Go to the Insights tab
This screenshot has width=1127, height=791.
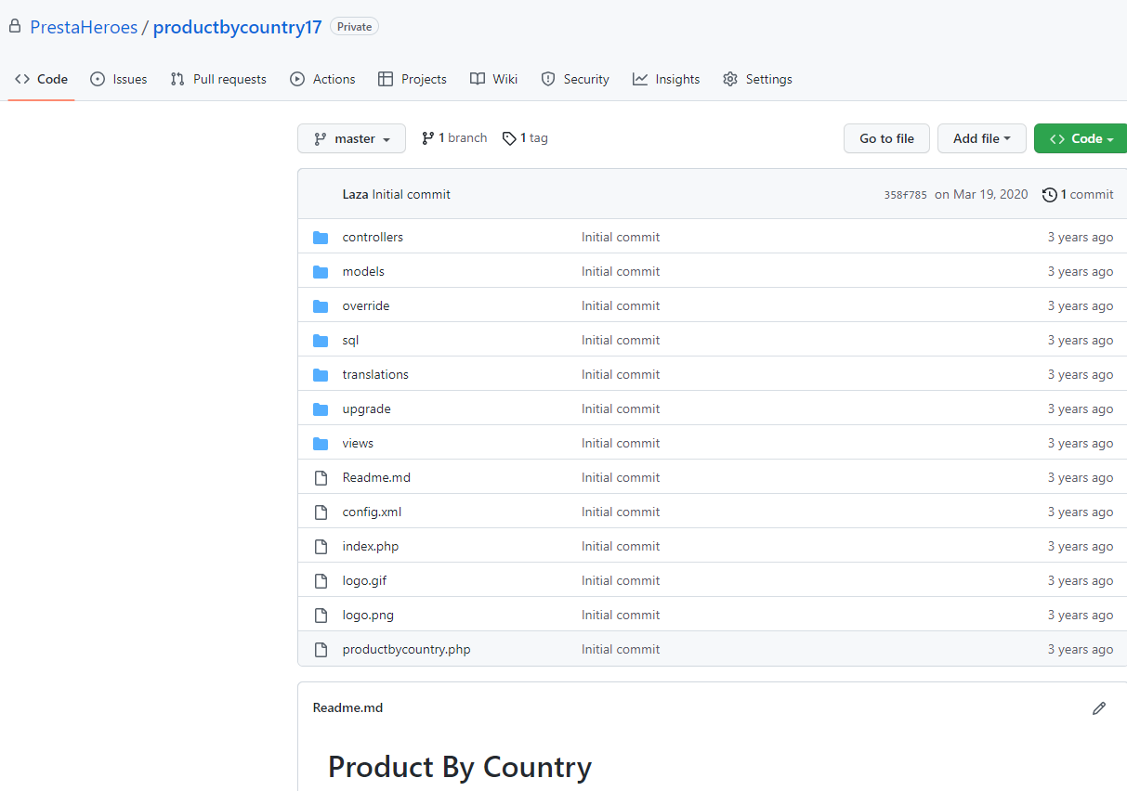(666, 79)
